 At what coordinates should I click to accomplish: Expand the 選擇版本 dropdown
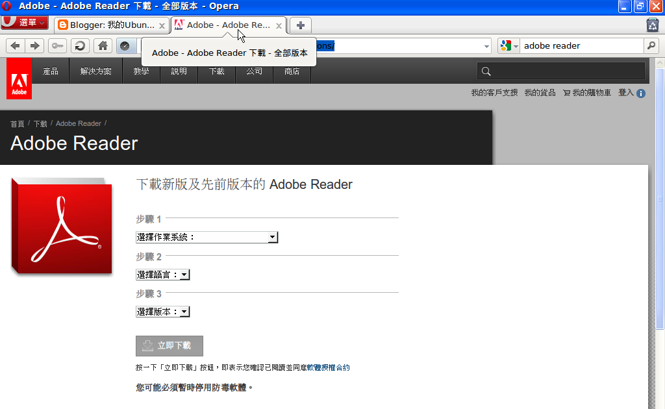point(163,312)
